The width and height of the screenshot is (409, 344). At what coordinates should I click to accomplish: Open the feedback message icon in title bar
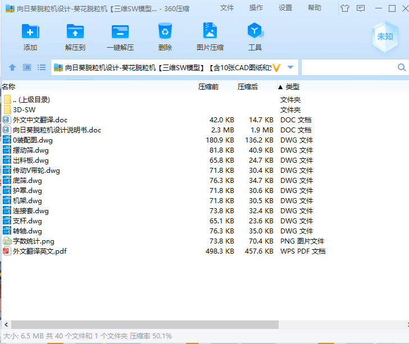click(x=361, y=8)
